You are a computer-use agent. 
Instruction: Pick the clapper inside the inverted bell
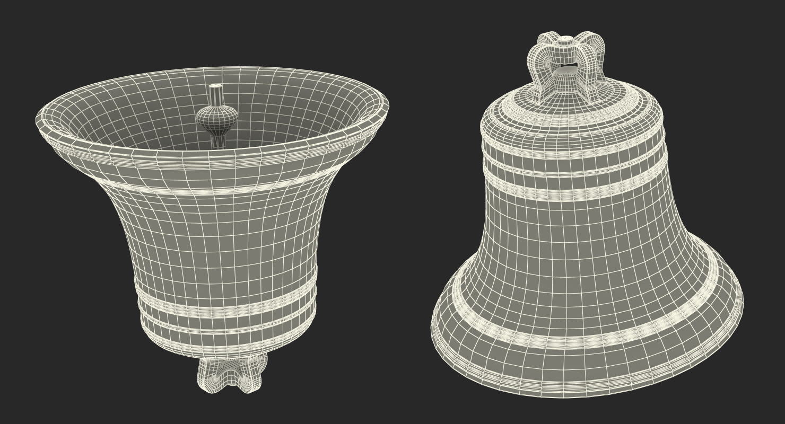pyautogui.click(x=216, y=116)
